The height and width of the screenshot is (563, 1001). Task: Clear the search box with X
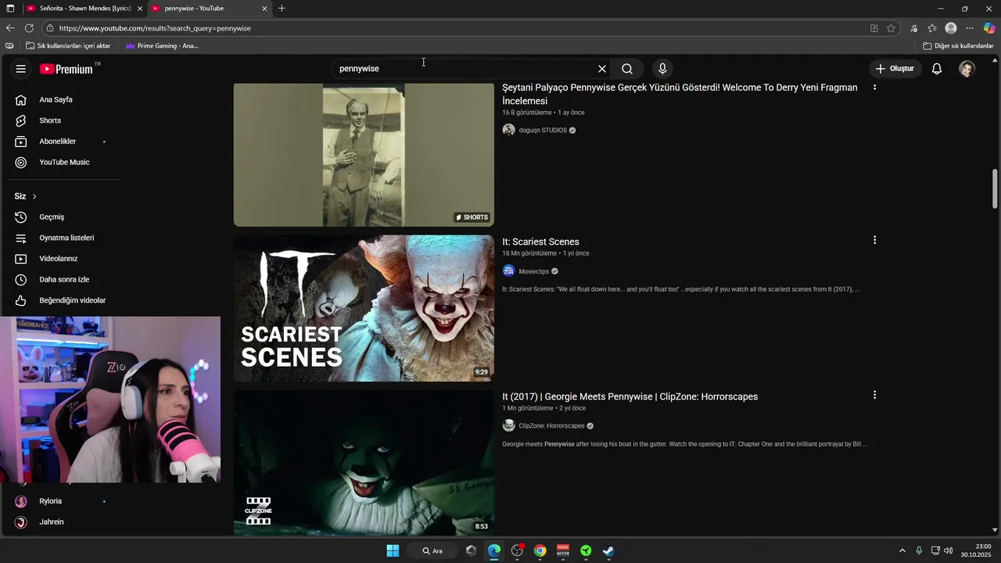(x=602, y=69)
